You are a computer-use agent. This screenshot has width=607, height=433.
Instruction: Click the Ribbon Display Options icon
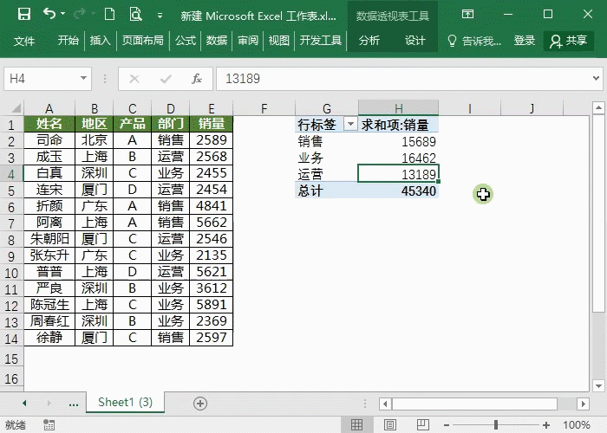click(x=467, y=15)
